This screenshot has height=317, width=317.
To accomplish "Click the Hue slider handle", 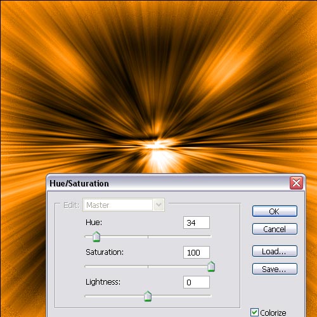I will [96, 236].
